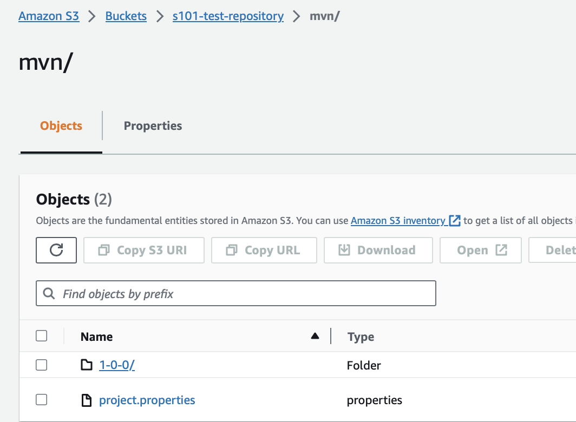Viewport: 576px width, 422px height.
Task: Toggle the select-all checkbox in header
Action: point(42,335)
